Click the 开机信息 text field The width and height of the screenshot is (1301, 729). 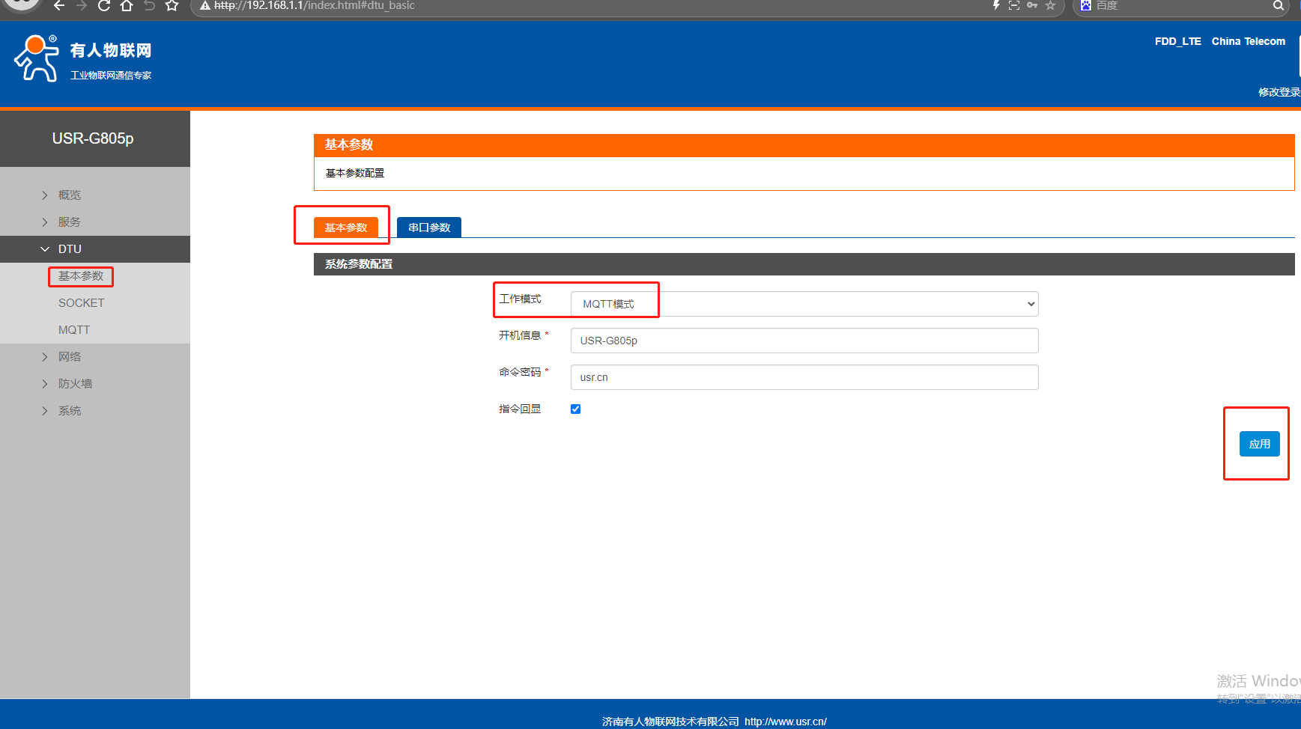click(804, 341)
